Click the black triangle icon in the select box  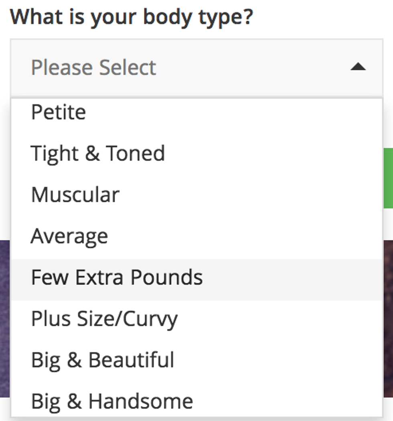(x=358, y=67)
